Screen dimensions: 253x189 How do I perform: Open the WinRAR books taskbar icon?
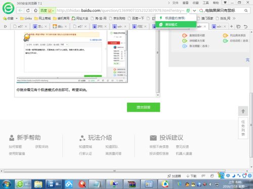tap(132, 184)
